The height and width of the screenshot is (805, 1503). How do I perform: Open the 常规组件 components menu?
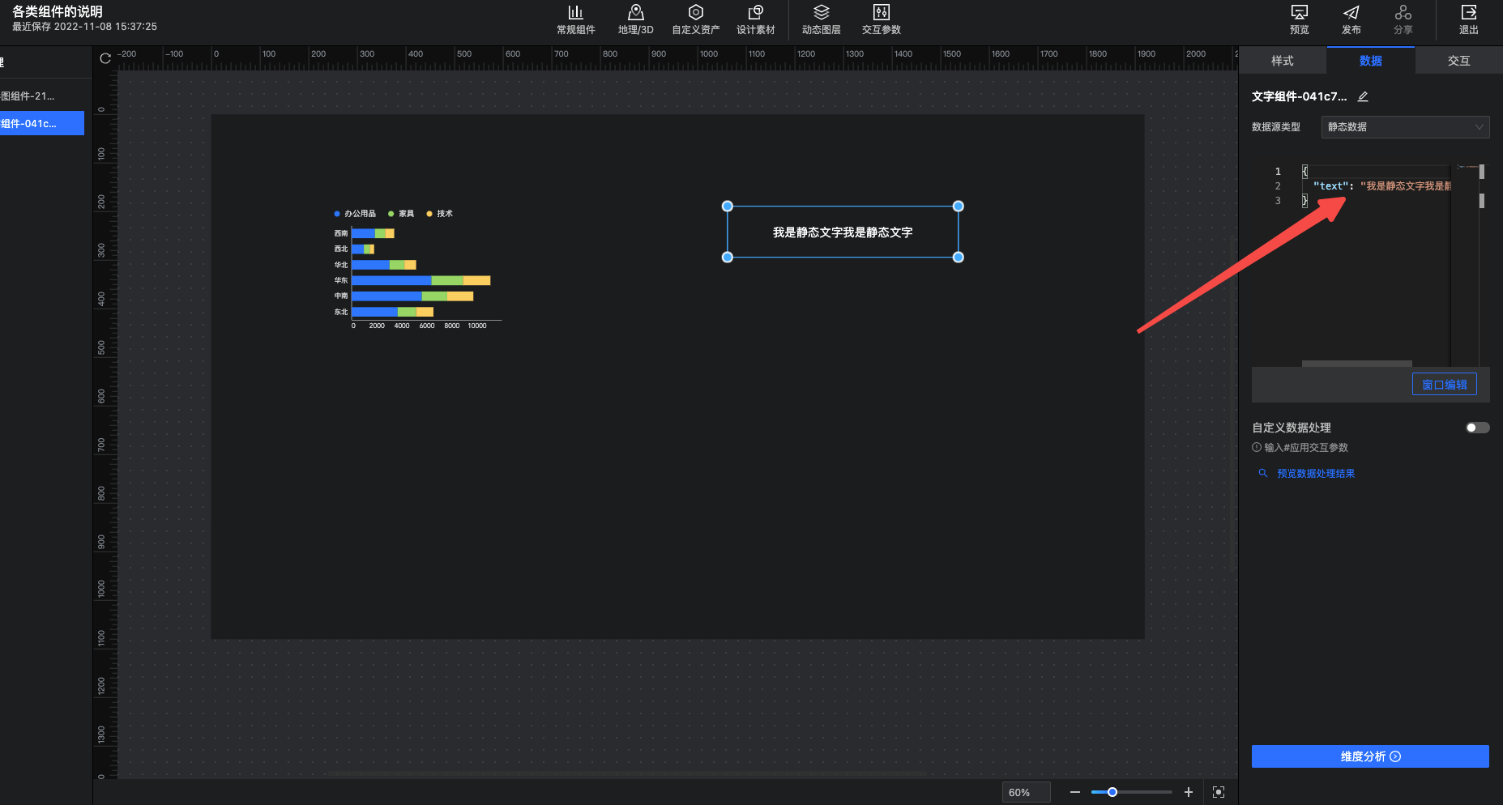tap(575, 19)
